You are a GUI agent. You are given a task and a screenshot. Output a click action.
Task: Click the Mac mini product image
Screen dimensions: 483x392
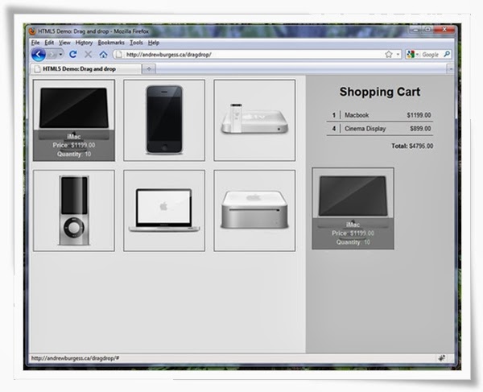(x=254, y=211)
